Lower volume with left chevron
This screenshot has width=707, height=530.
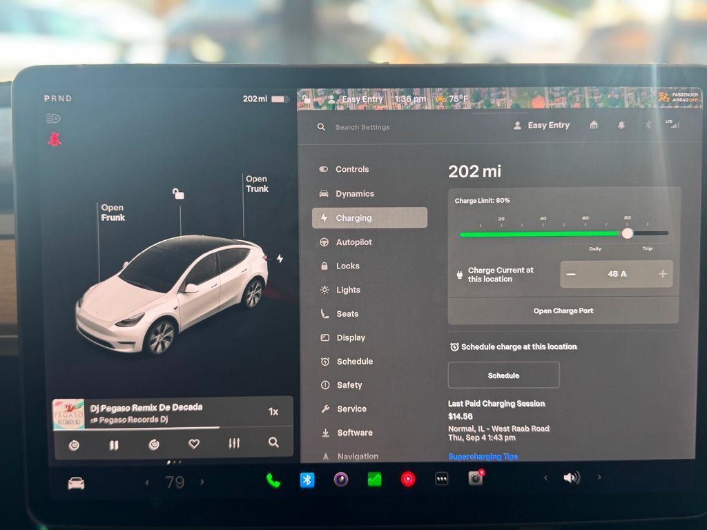pyautogui.click(x=545, y=478)
